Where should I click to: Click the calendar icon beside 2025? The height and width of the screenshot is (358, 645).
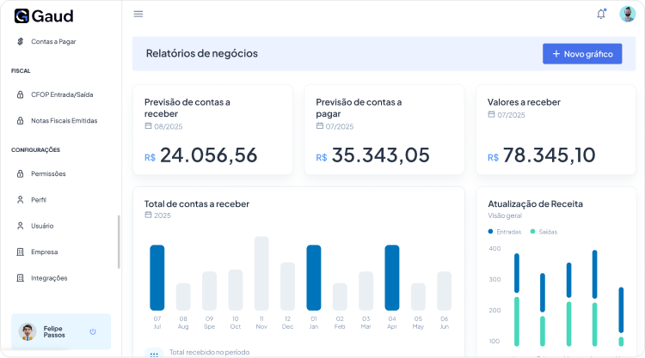point(148,215)
